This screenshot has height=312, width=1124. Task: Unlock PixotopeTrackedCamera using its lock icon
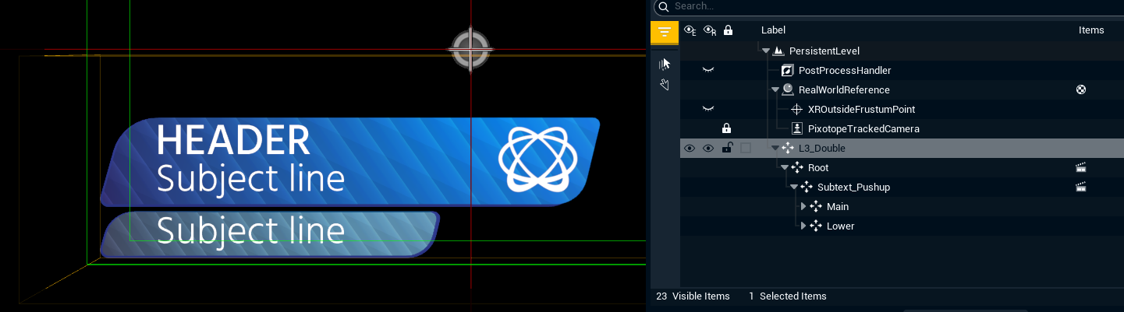coord(727,128)
